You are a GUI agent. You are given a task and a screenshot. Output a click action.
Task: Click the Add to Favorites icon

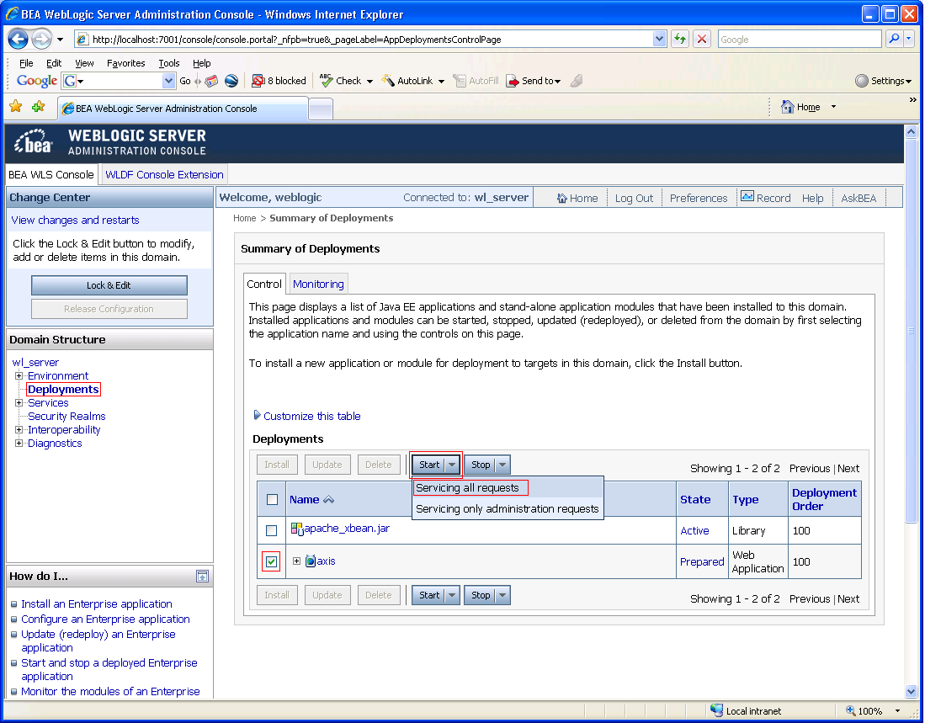[x=39, y=106]
